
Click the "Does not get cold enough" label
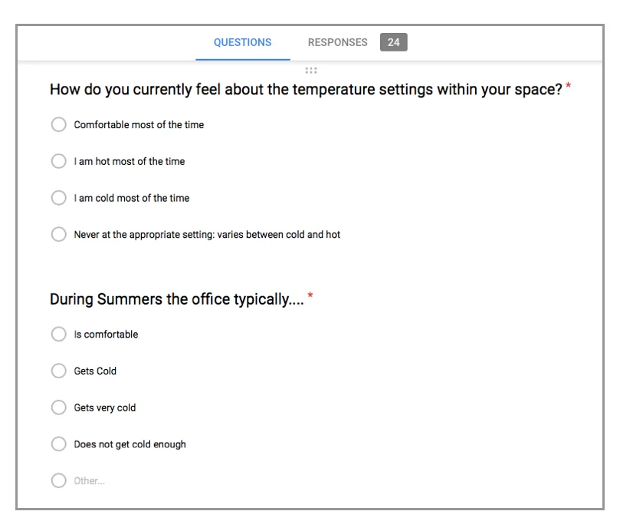pyautogui.click(x=130, y=444)
